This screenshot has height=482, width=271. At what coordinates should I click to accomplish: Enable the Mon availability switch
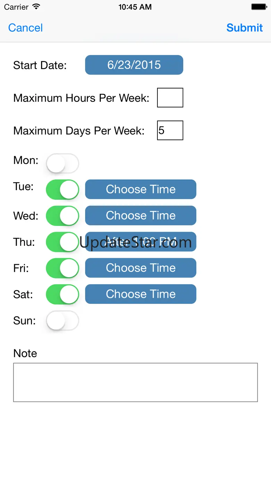click(x=63, y=163)
